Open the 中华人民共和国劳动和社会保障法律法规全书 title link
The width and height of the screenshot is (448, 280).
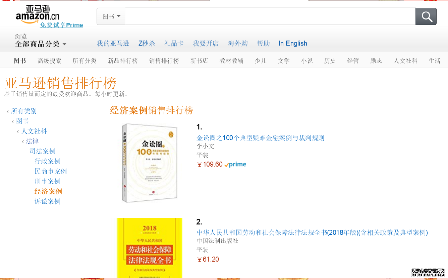(x=312, y=232)
